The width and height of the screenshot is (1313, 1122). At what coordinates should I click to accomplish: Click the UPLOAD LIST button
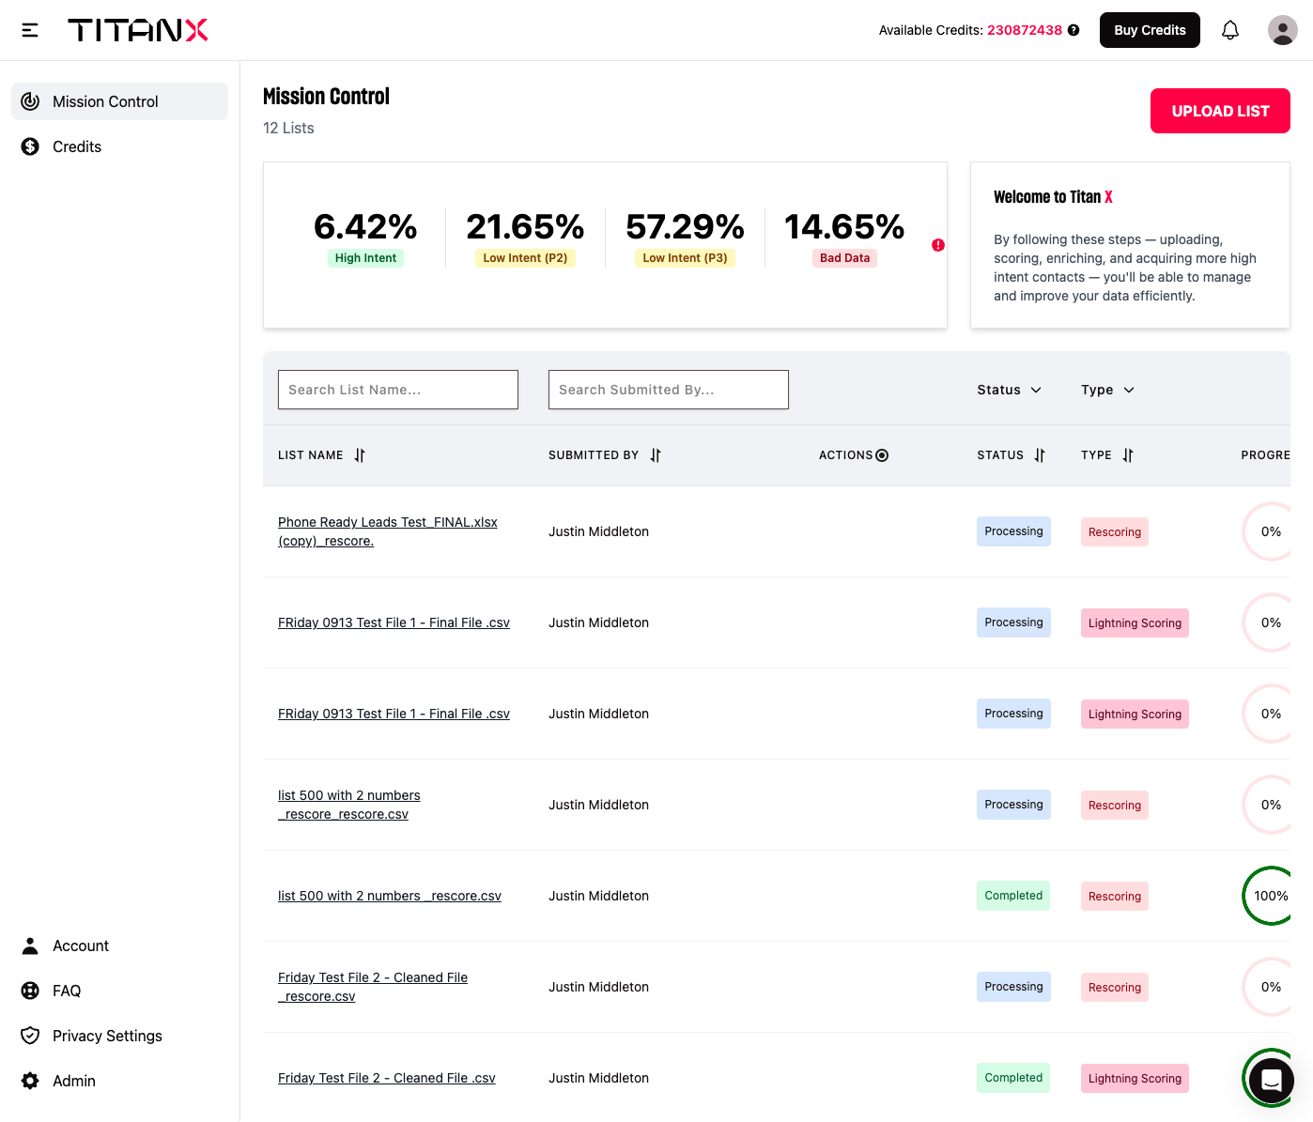coord(1220,111)
